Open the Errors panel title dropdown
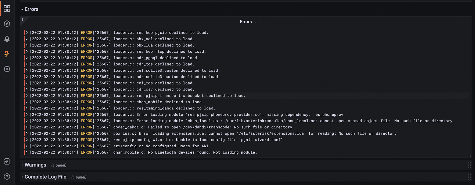475x185 pixels. [x=248, y=22]
